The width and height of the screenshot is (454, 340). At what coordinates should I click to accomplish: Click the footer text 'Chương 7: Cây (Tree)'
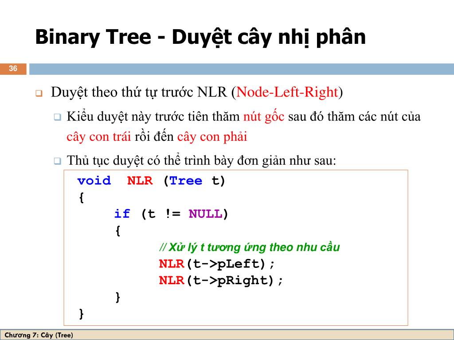click(x=39, y=335)
